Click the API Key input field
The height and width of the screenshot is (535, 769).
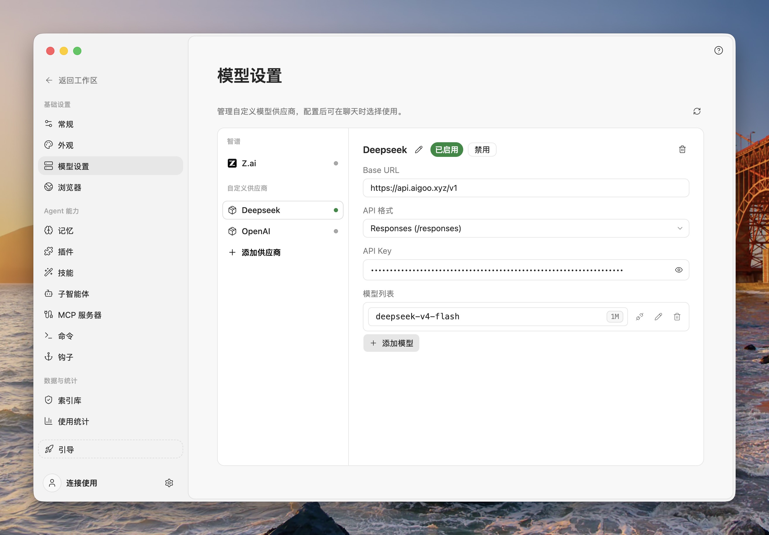(x=526, y=270)
